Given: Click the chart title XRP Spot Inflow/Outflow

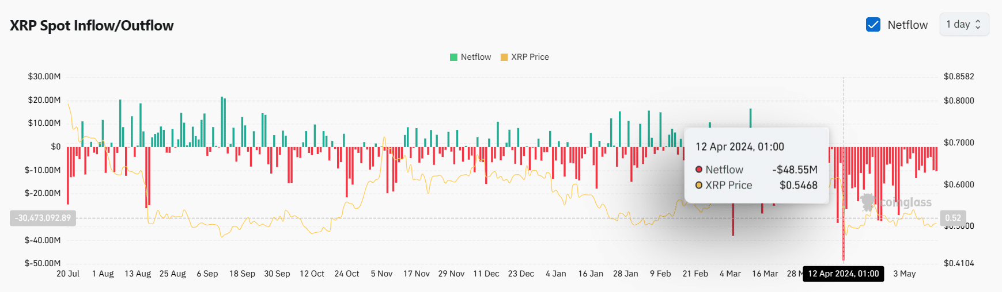Looking at the screenshot, I should [x=92, y=26].
